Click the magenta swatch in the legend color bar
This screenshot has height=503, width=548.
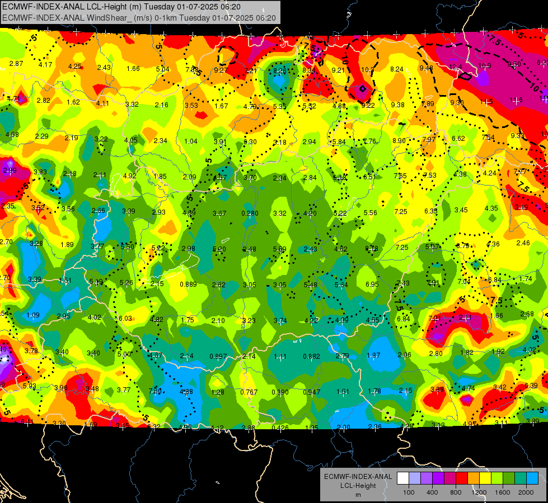point(450,478)
